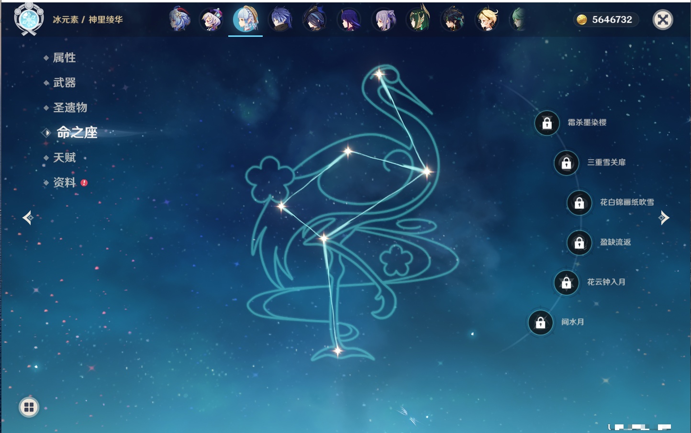Click the Cryo element emblem icon

point(29,19)
